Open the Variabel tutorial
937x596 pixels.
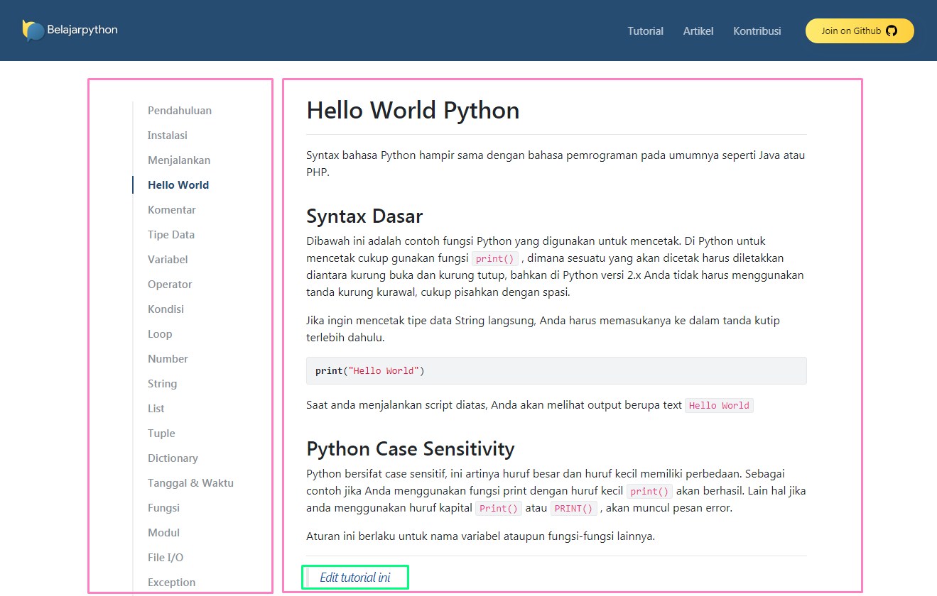click(x=168, y=260)
